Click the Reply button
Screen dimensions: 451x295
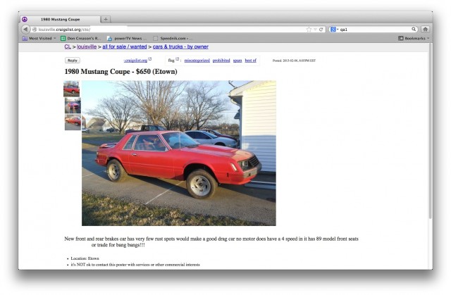click(73, 61)
